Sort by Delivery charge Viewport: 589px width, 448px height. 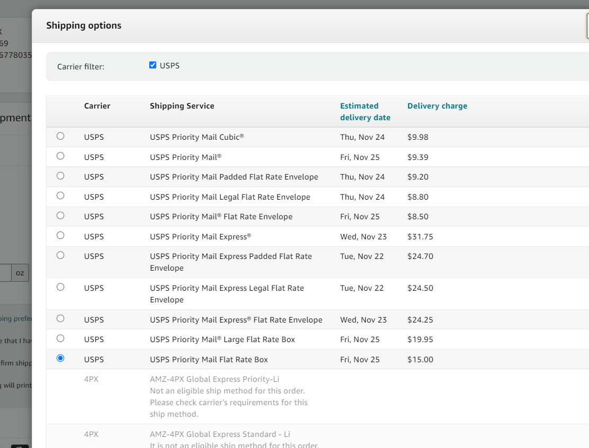coord(437,105)
